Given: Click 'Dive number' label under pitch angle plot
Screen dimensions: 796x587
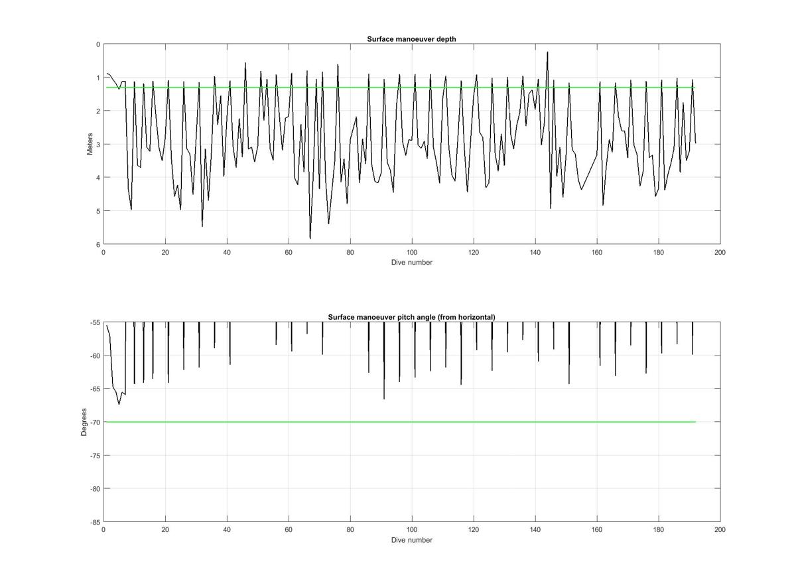Looking at the screenshot, I should [x=411, y=540].
